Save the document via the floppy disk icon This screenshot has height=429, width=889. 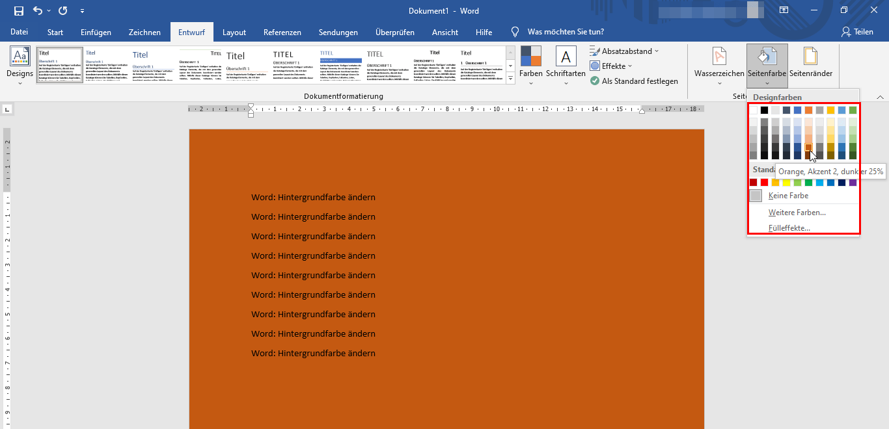pos(18,10)
